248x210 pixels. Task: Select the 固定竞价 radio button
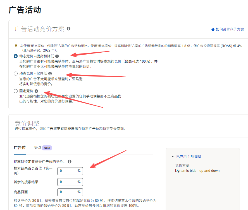[16, 91]
